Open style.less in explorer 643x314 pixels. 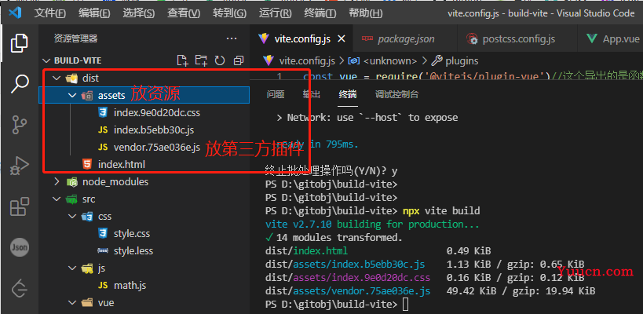(x=133, y=251)
